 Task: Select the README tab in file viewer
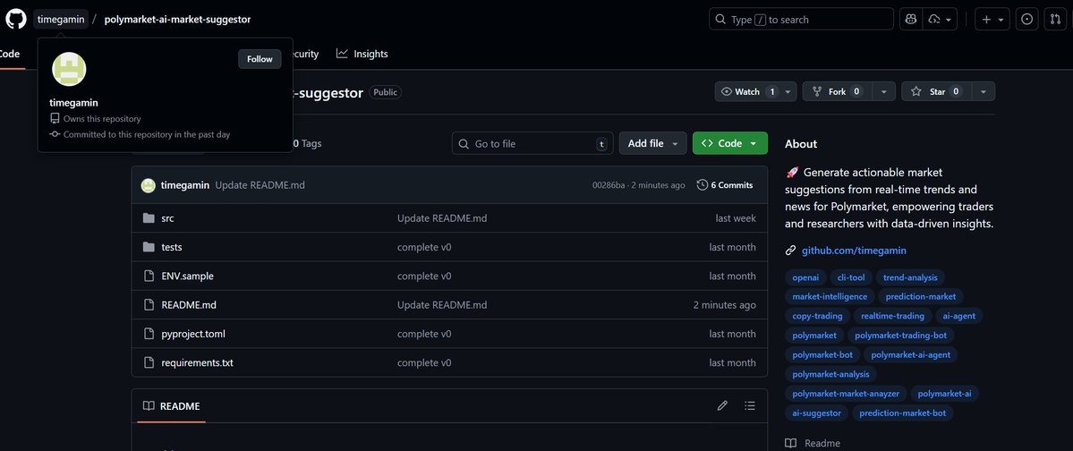171,406
